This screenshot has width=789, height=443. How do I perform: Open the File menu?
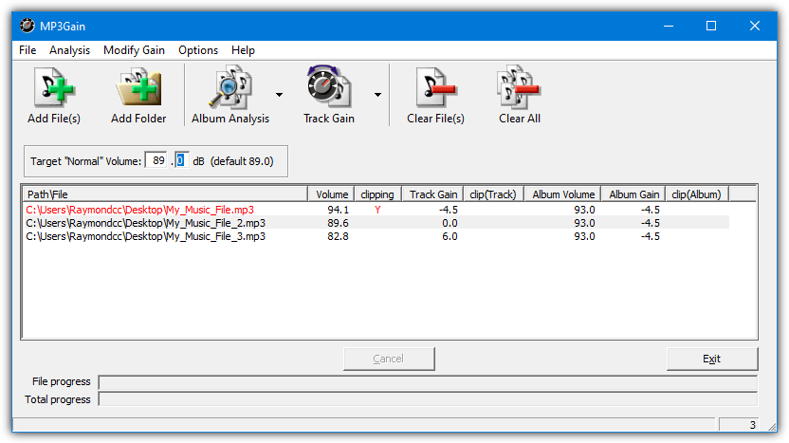click(28, 50)
